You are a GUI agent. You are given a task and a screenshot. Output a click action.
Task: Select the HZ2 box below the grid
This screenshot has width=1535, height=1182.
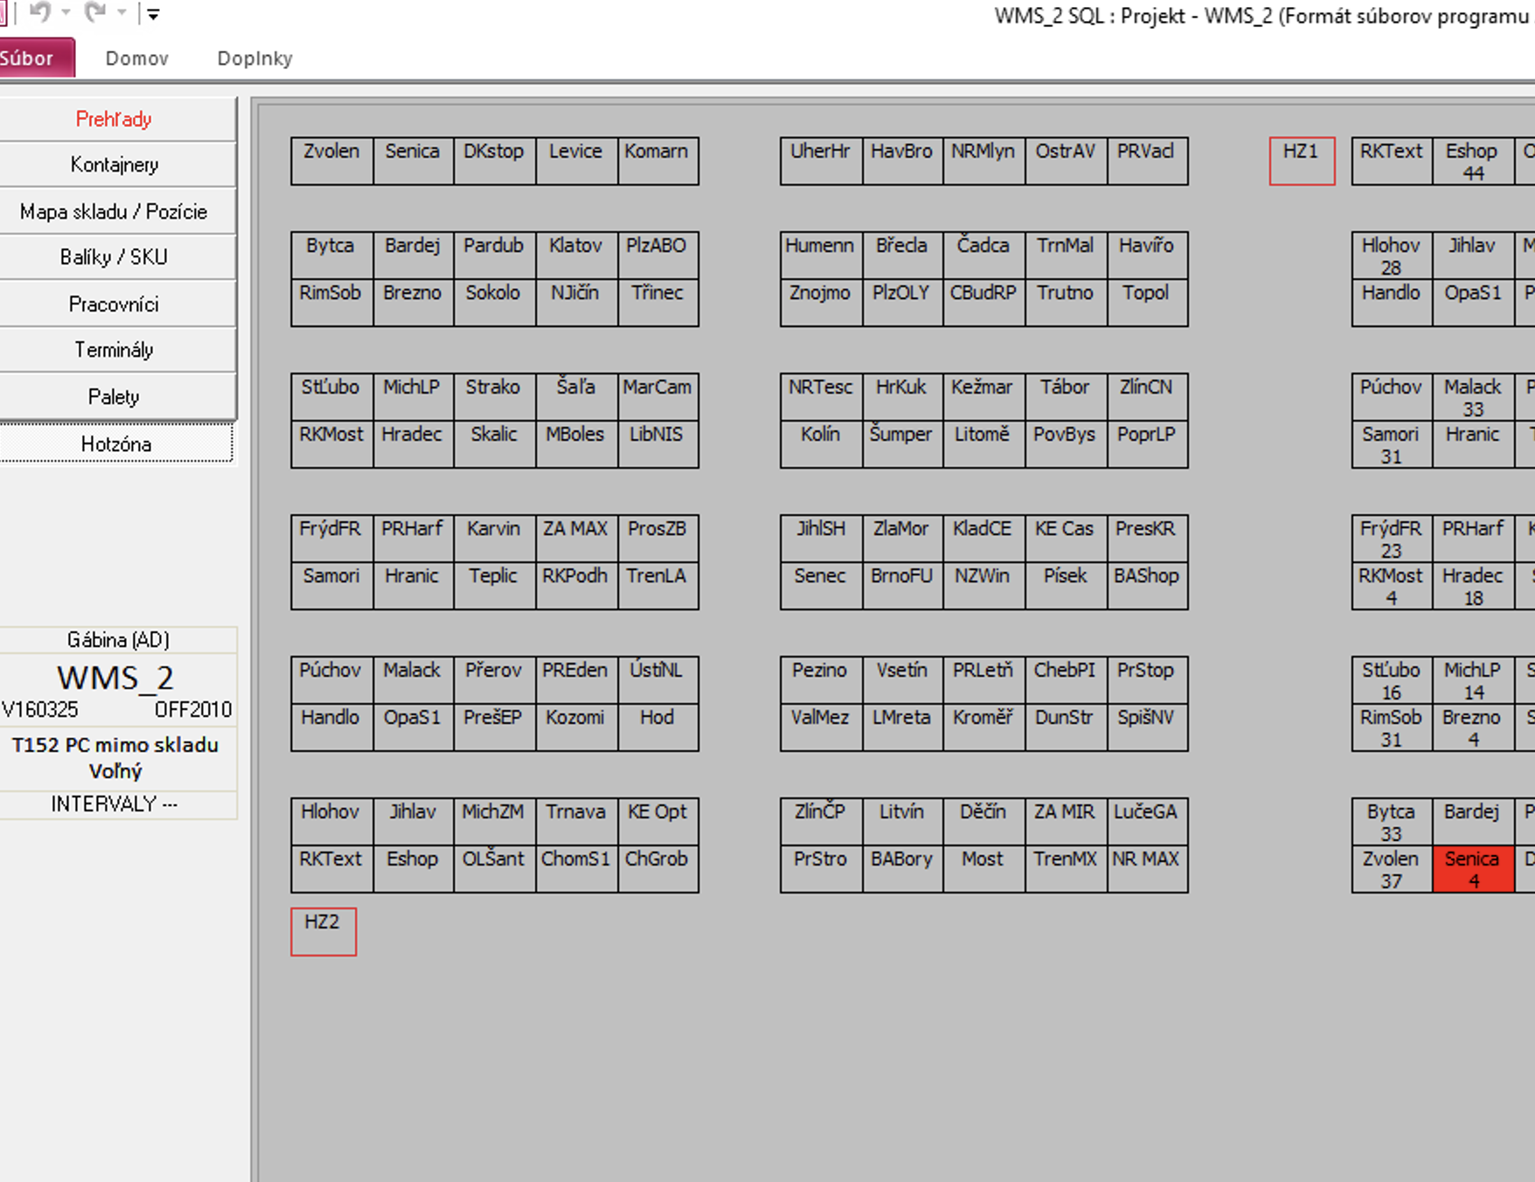[323, 932]
